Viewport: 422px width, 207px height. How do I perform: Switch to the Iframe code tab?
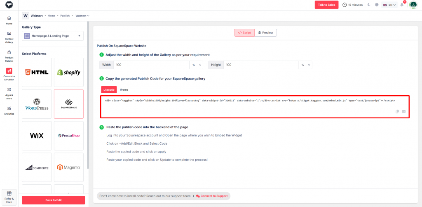124,89
